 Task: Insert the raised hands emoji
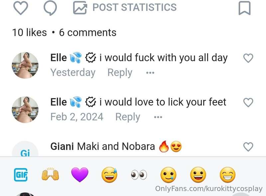pos(50,174)
